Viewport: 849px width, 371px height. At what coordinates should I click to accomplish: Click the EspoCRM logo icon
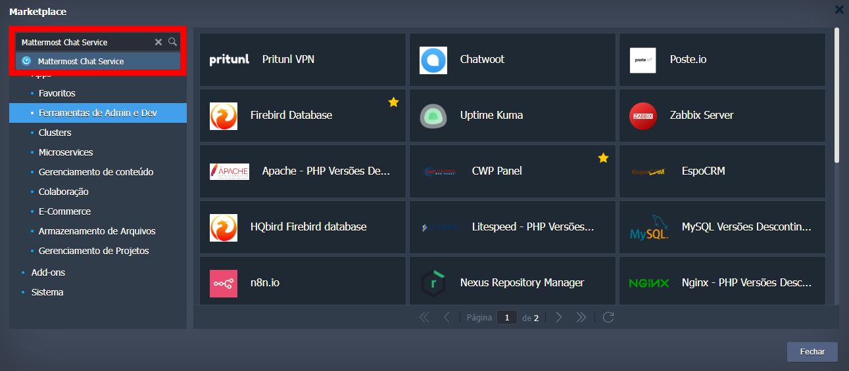coord(648,172)
